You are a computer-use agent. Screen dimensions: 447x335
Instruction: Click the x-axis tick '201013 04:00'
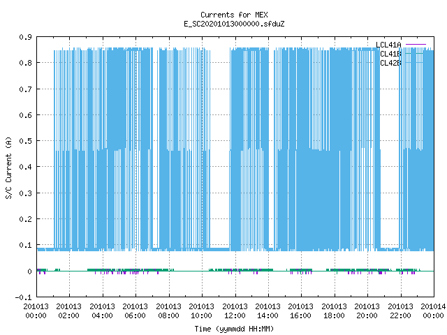[x=102, y=311]
